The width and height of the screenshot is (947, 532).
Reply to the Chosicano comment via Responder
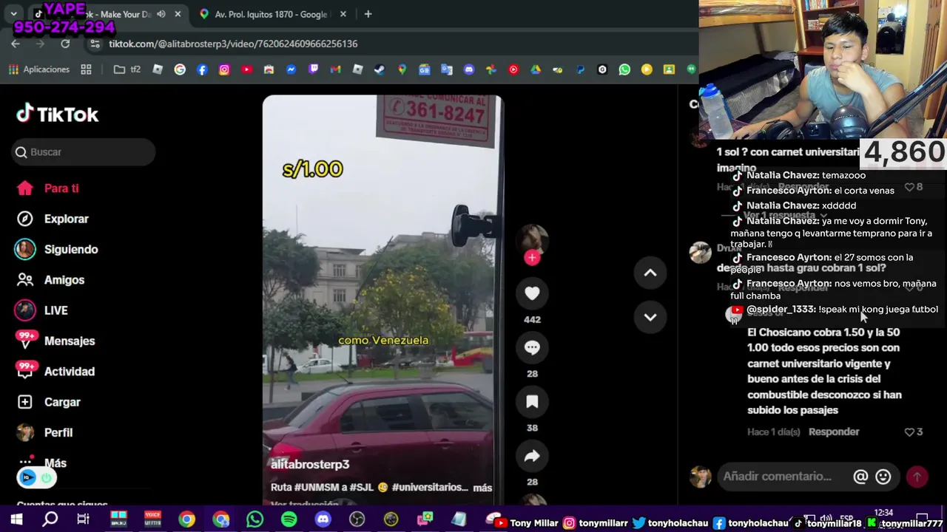(834, 432)
